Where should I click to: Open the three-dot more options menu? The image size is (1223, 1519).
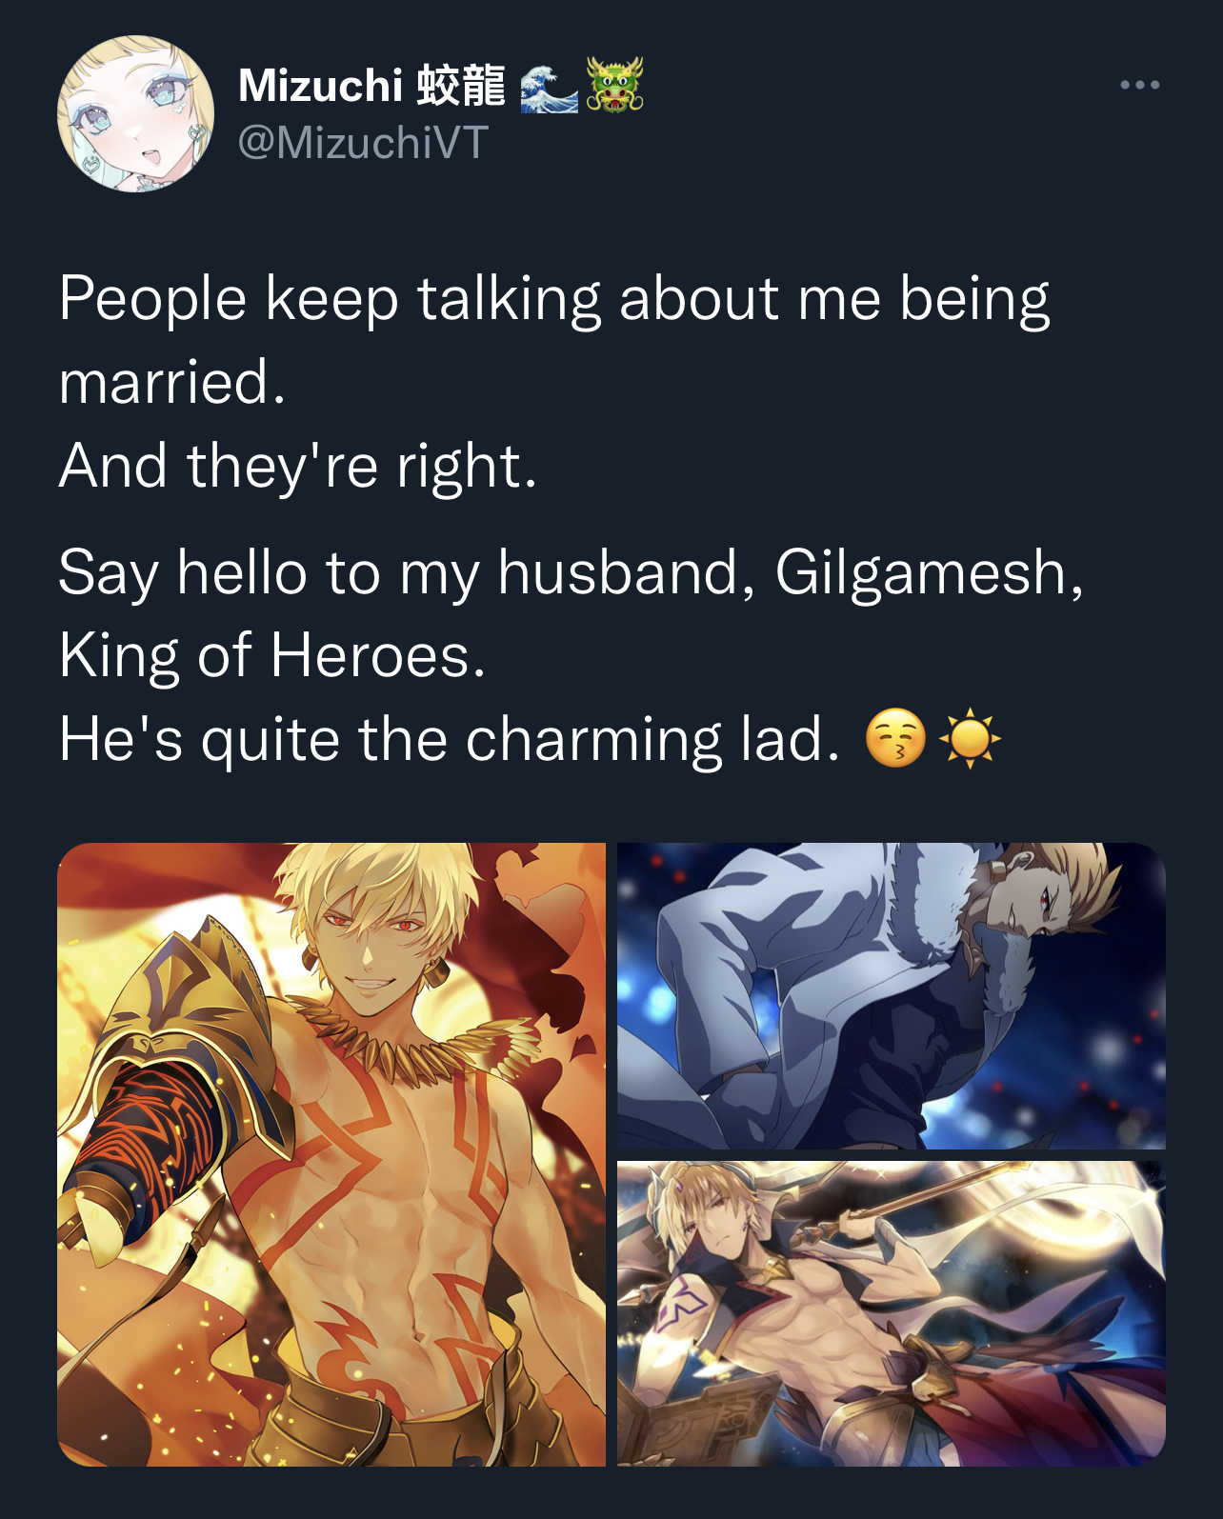click(1139, 85)
